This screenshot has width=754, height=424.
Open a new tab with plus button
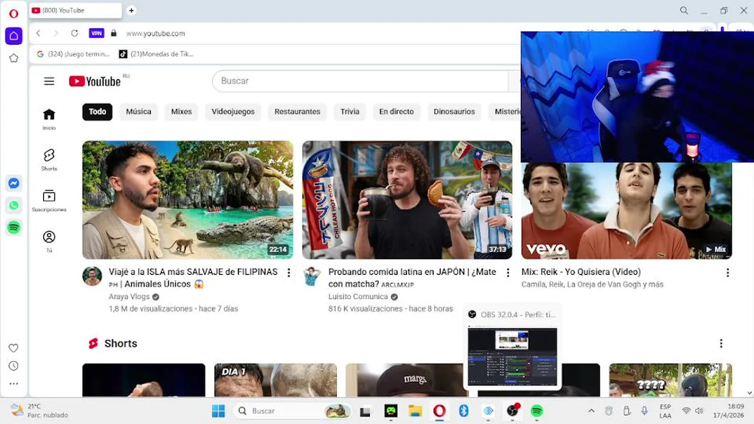(131, 10)
